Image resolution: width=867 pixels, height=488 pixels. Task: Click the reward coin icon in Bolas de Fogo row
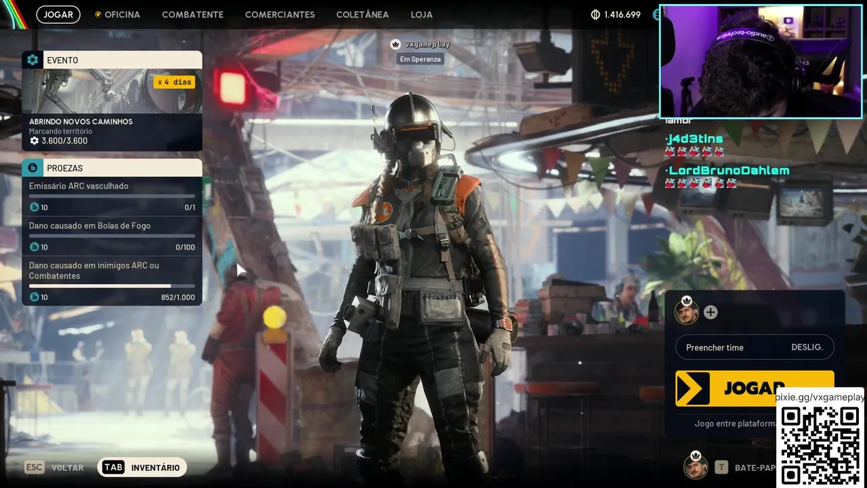pos(35,247)
